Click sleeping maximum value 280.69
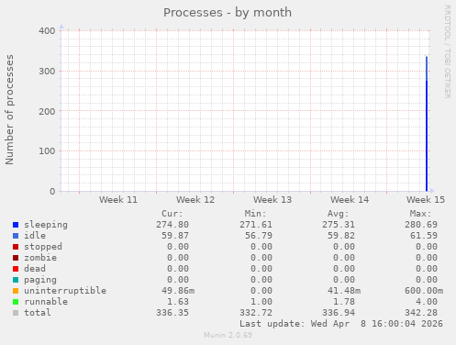 [x=421, y=225]
